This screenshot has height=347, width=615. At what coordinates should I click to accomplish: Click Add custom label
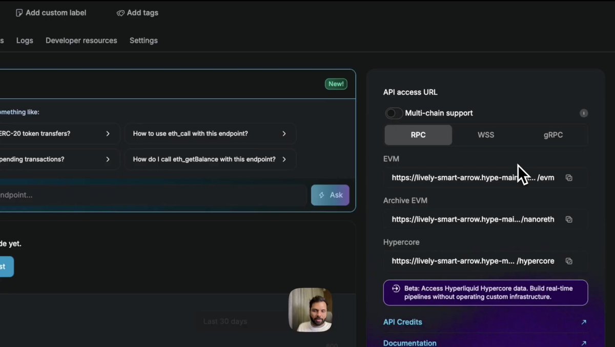[x=51, y=13]
